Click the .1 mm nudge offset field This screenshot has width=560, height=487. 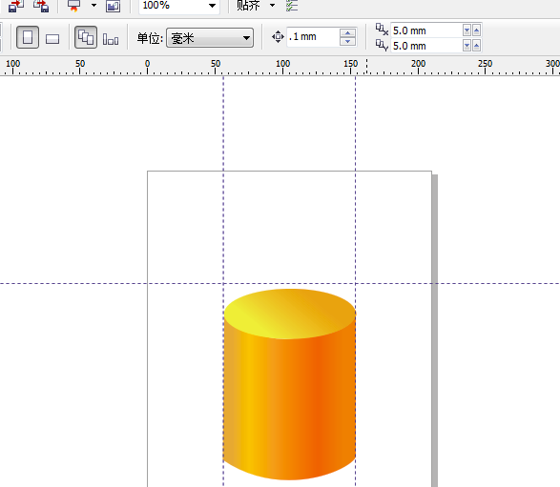click(313, 37)
